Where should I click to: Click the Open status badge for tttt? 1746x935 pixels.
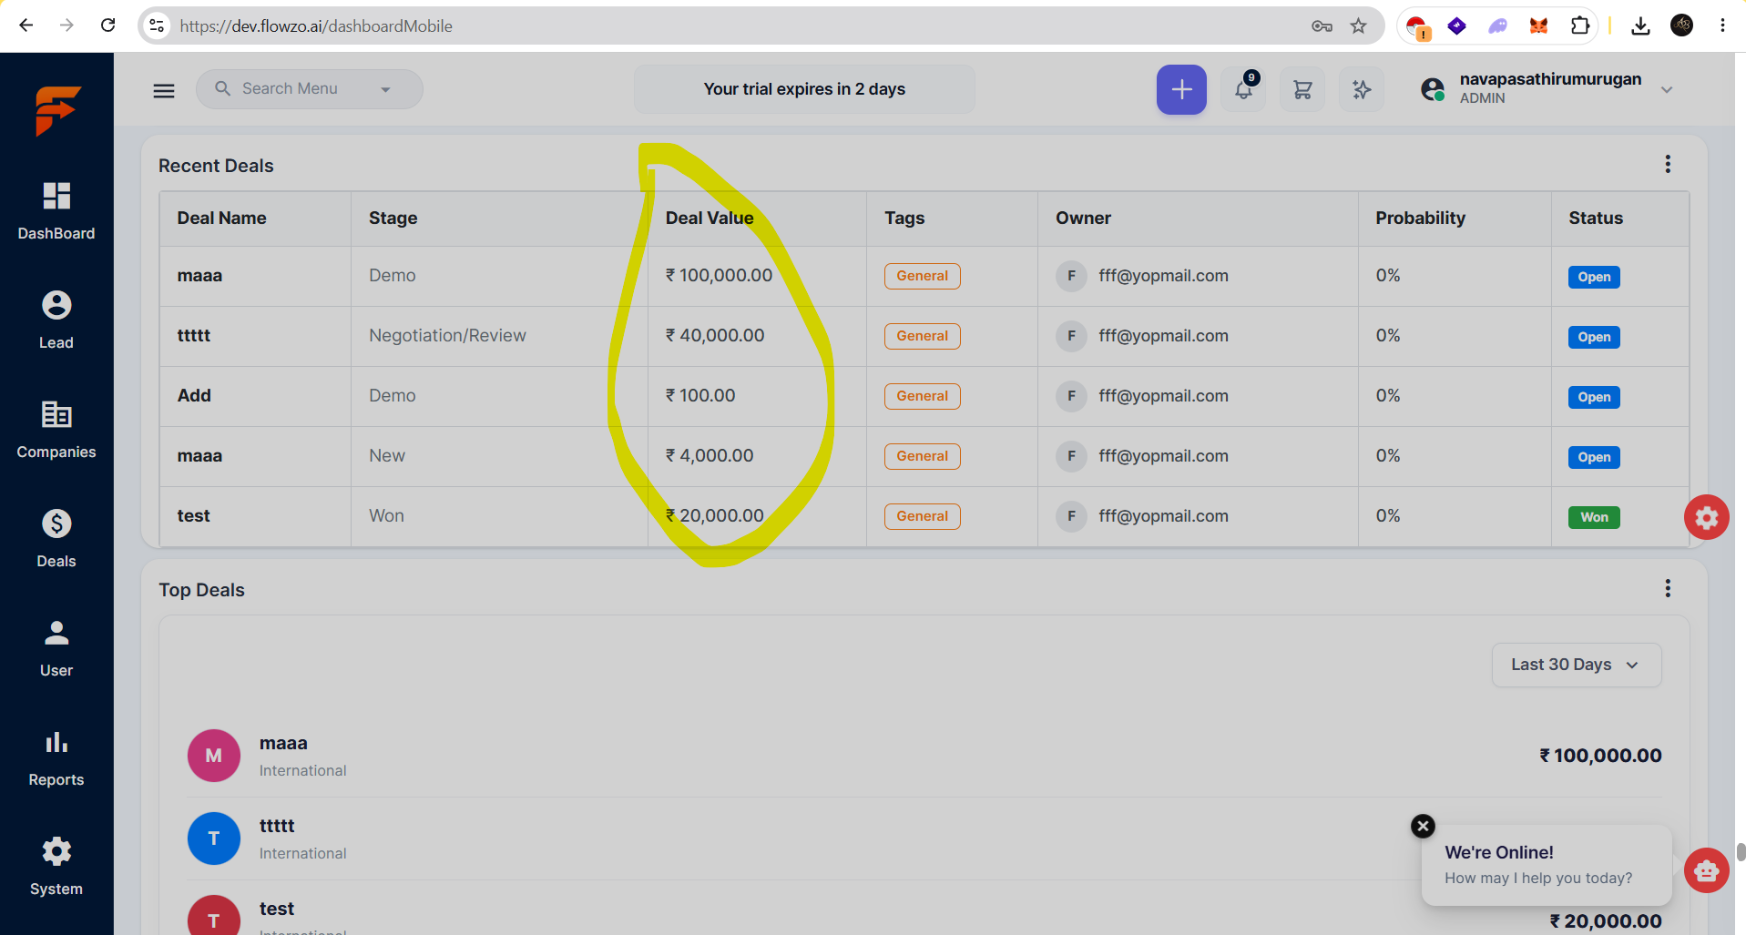(1594, 337)
